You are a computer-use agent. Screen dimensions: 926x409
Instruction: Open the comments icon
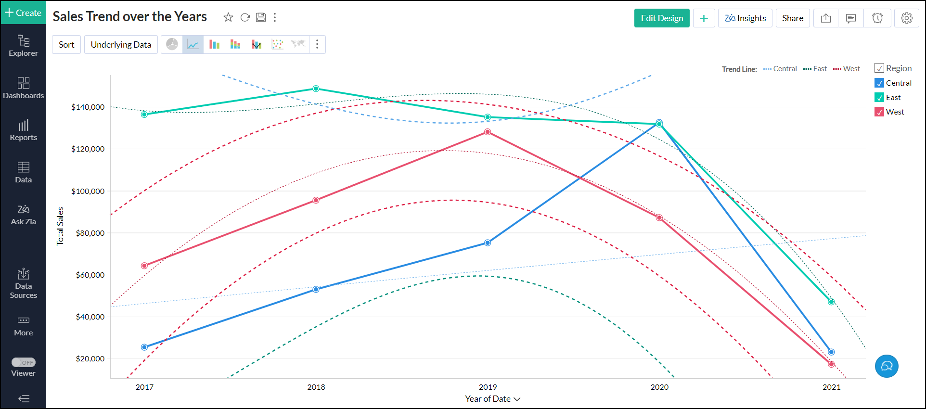click(851, 18)
